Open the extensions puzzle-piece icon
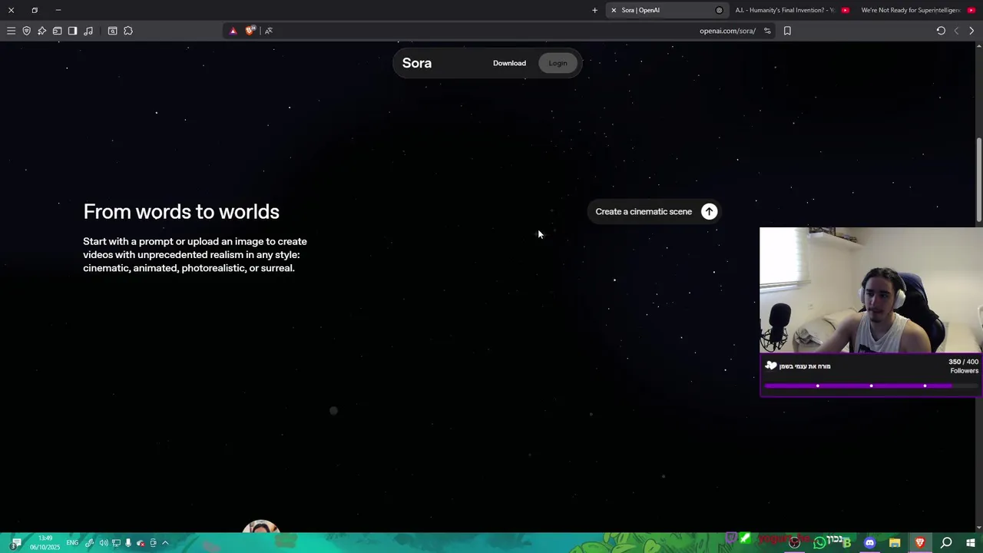Screen dimensions: 983x553 [x=128, y=31]
